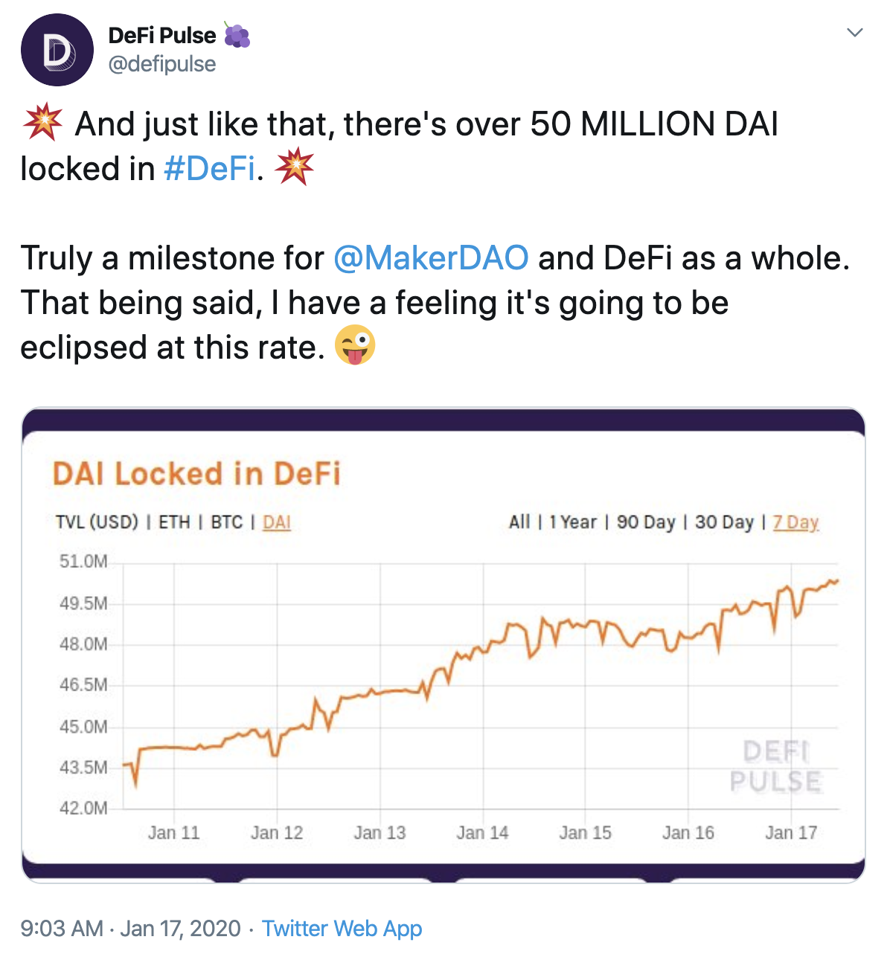The image size is (887, 957).
Task: Click the grapes emoji beside DeFi Pulse
Action: click(237, 36)
